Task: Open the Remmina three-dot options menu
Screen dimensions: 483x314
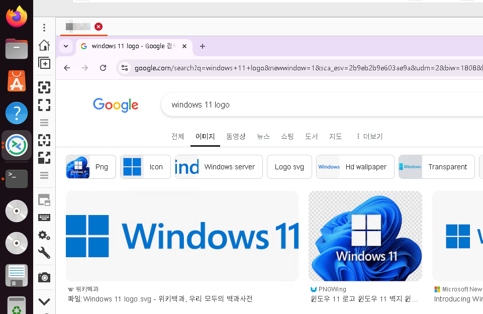Action: pos(44,28)
